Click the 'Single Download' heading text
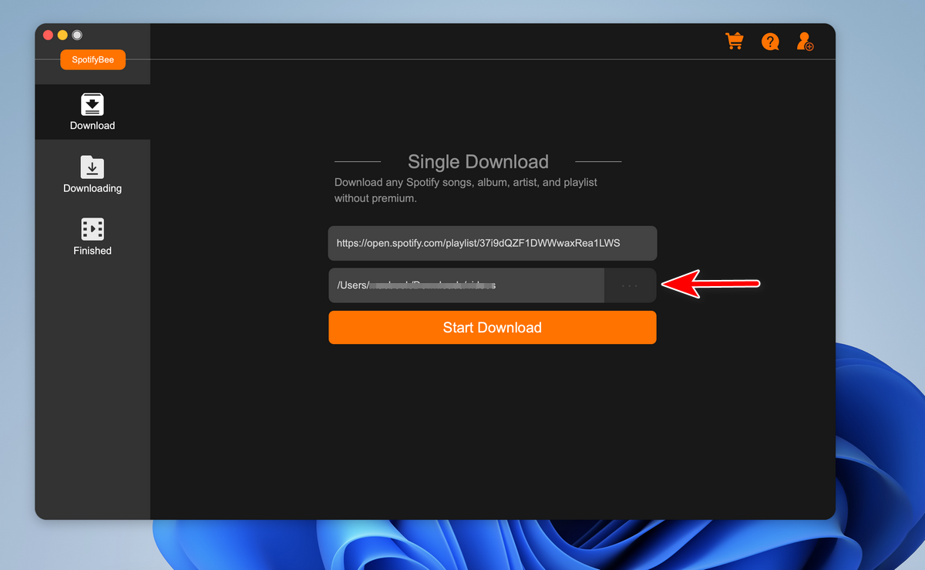This screenshot has height=570, width=925. 478,162
